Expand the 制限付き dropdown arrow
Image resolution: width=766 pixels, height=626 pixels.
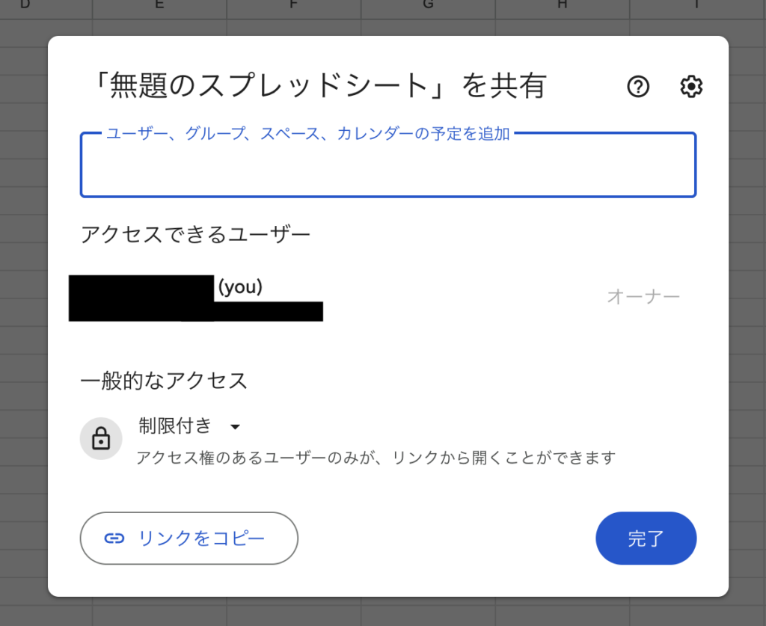(x=235, y=427)
